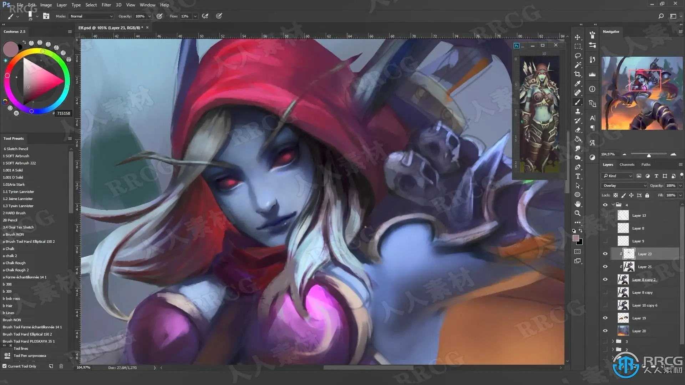Select the Pen tool
Image resolution: width=685 pixels, height=385 pixels.
(578, 167)
